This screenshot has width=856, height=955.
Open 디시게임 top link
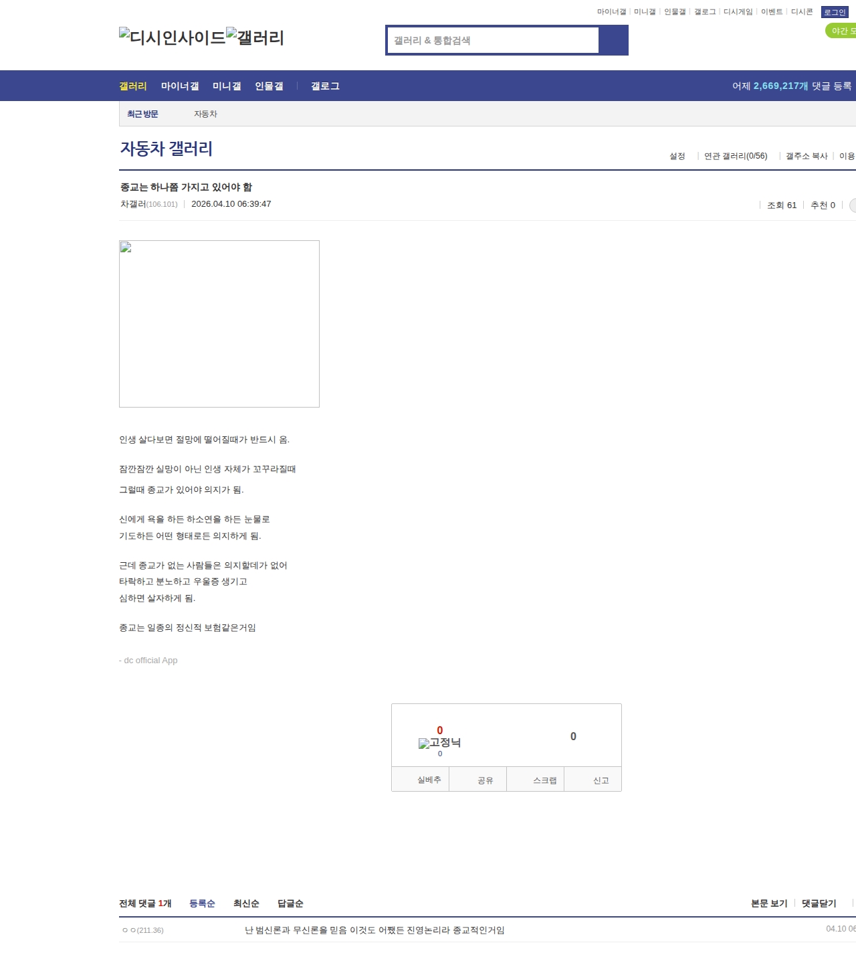click(738, 12)
